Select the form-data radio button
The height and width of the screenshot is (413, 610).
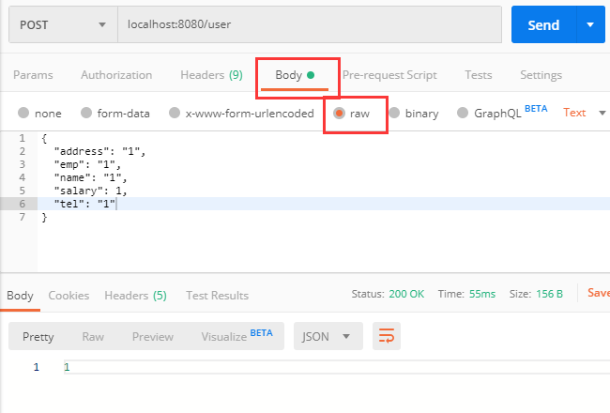tap(86, 113)
